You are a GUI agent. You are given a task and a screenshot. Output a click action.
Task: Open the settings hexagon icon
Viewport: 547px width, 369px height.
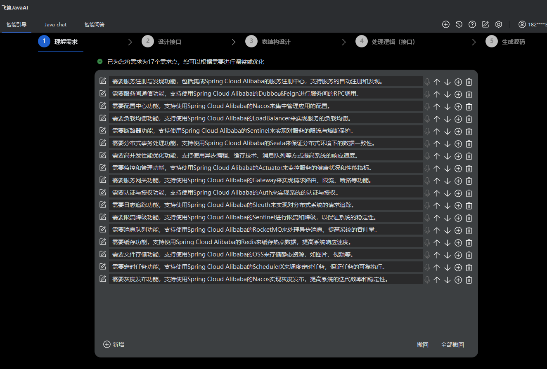click(x=499, y=24)
